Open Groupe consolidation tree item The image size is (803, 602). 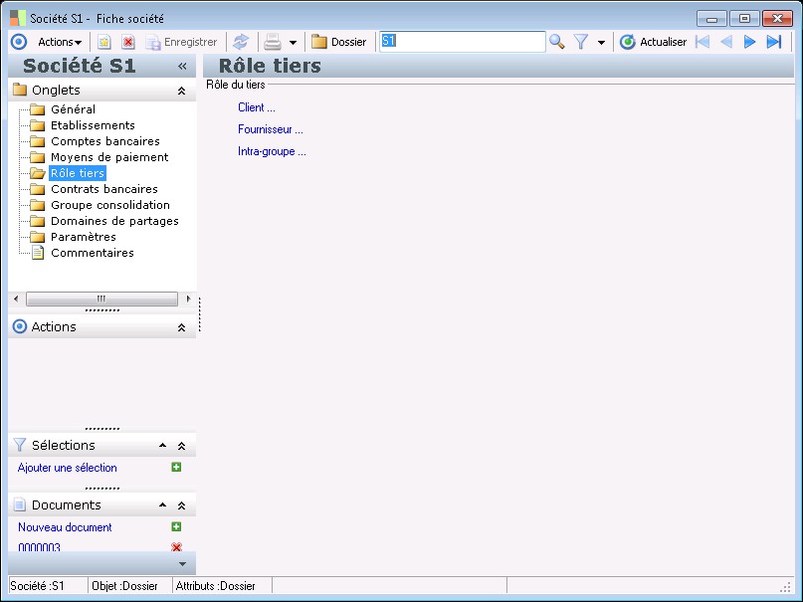pyautogui.click(x=110, y=205)
